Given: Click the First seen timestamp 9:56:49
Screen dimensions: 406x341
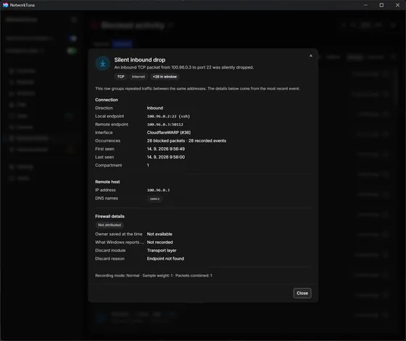Looking at the screenshot, I should 166,149.
